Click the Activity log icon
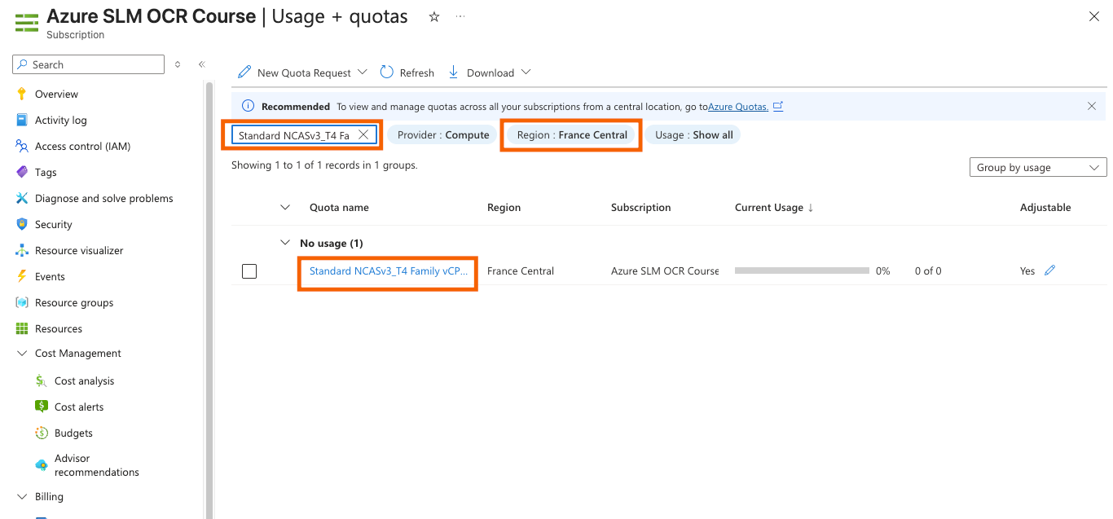Viewport: 1113px width, 519px height. pyautogui.click(x=22, y=120)
